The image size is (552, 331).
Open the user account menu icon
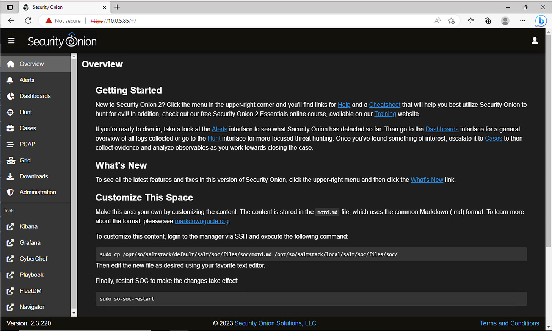click(535, 41)
